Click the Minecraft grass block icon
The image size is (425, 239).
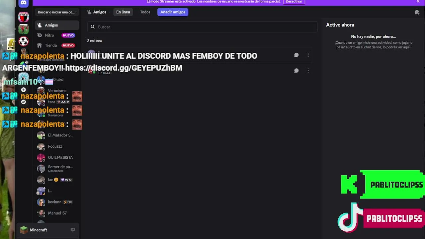pyautogui.click(x=24, y=230)
